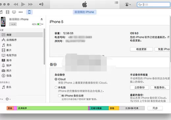Click the book icon next to 图书
The height and width of the screenshot is (120, 171).
coord(3,60)
